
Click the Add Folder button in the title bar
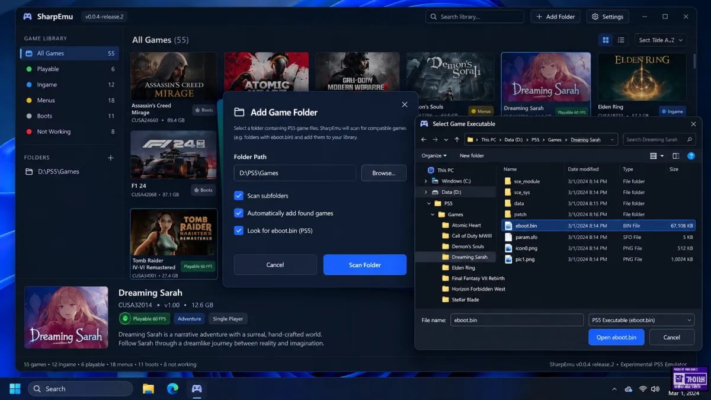coord(555,17)
